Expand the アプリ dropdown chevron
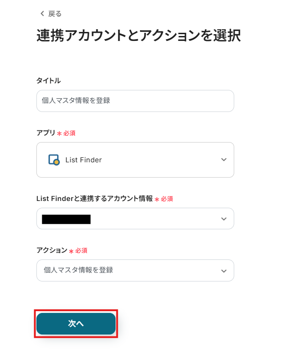 [224, 160]
